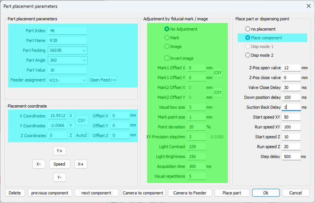Select the no placement option
Screen dimensions: 315x203
point(247,29)
